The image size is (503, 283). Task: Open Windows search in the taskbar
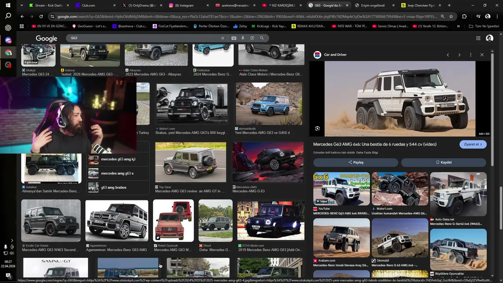8,16
